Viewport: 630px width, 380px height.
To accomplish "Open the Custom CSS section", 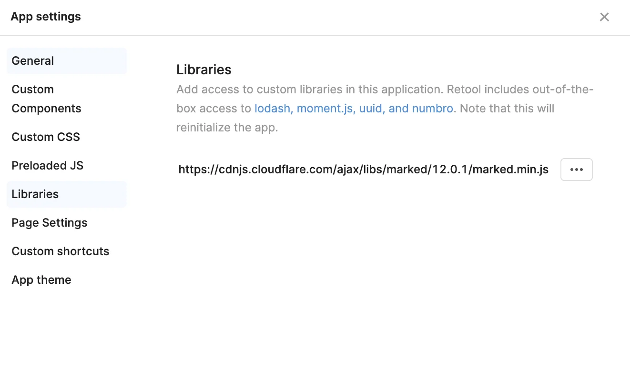I will [x=46, y=137].
